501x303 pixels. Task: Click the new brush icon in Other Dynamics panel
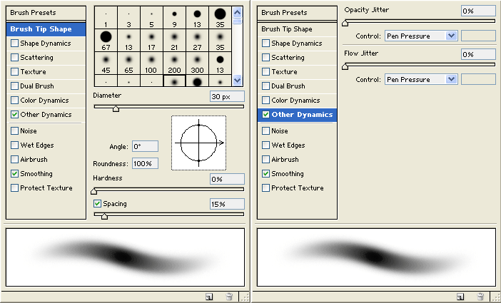coord(460,297)
